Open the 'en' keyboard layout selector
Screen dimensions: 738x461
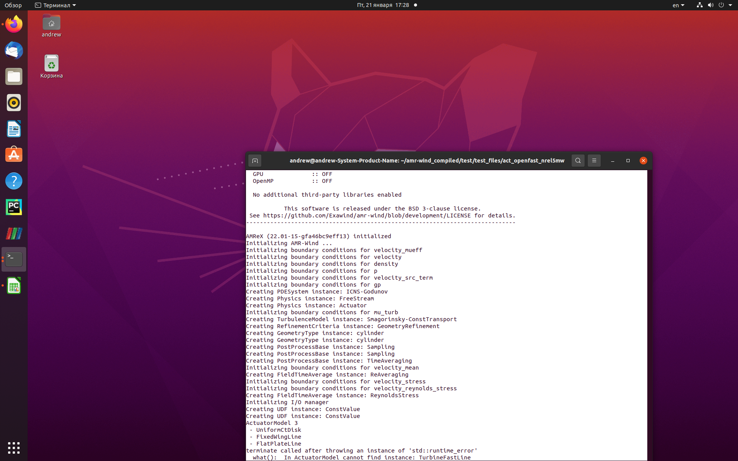click(678, 5)
